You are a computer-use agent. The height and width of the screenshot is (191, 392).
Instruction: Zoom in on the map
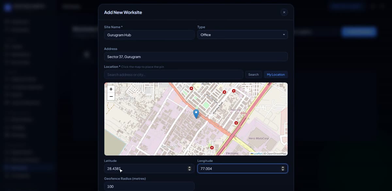111,89
